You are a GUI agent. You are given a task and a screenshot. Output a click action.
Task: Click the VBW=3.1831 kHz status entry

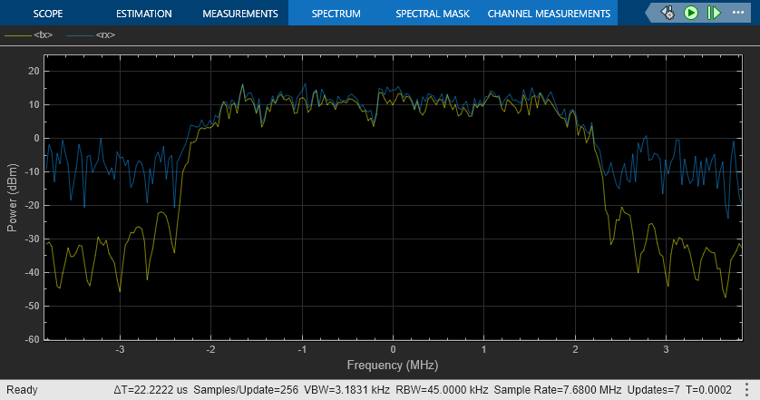(x=347, y=390)
